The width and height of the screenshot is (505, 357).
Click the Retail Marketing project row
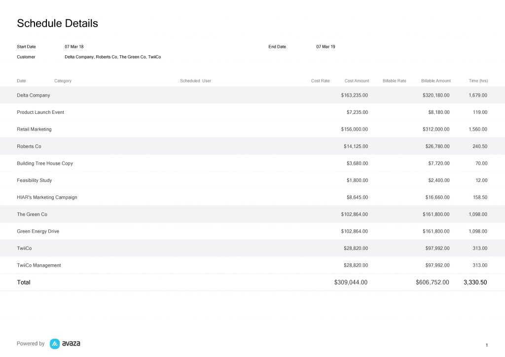click(x=34, y=129)
